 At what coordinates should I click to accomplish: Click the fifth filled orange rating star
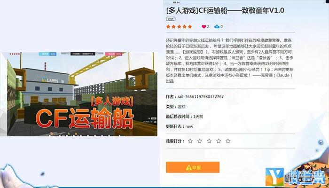point(190,27)
